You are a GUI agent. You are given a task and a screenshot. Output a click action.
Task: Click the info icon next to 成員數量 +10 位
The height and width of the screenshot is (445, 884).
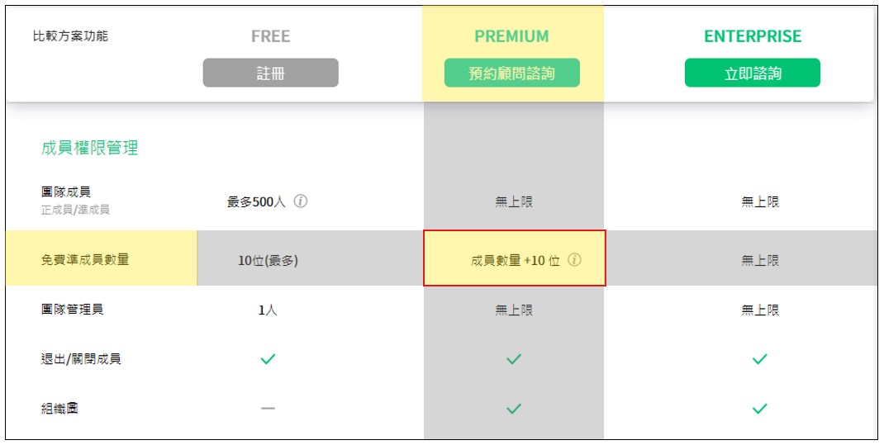click(x=575, y=259)
